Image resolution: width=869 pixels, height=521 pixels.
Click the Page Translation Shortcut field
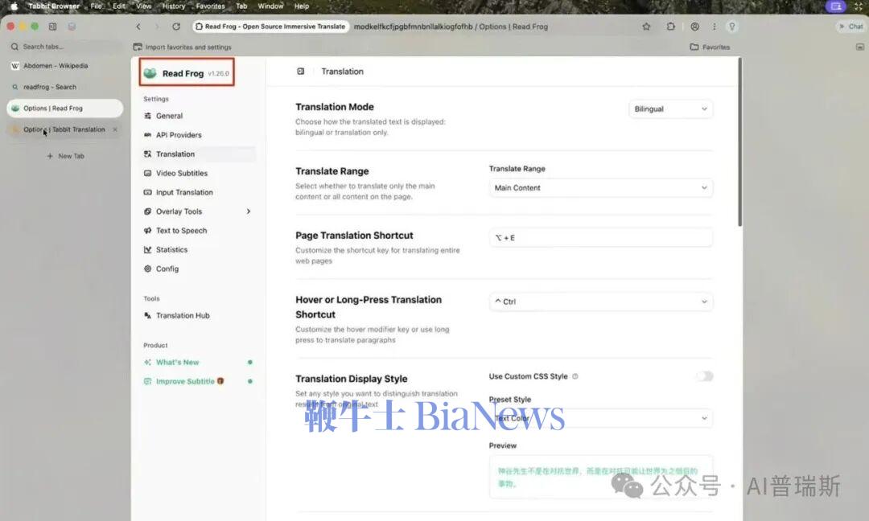(x=600, y=238)
